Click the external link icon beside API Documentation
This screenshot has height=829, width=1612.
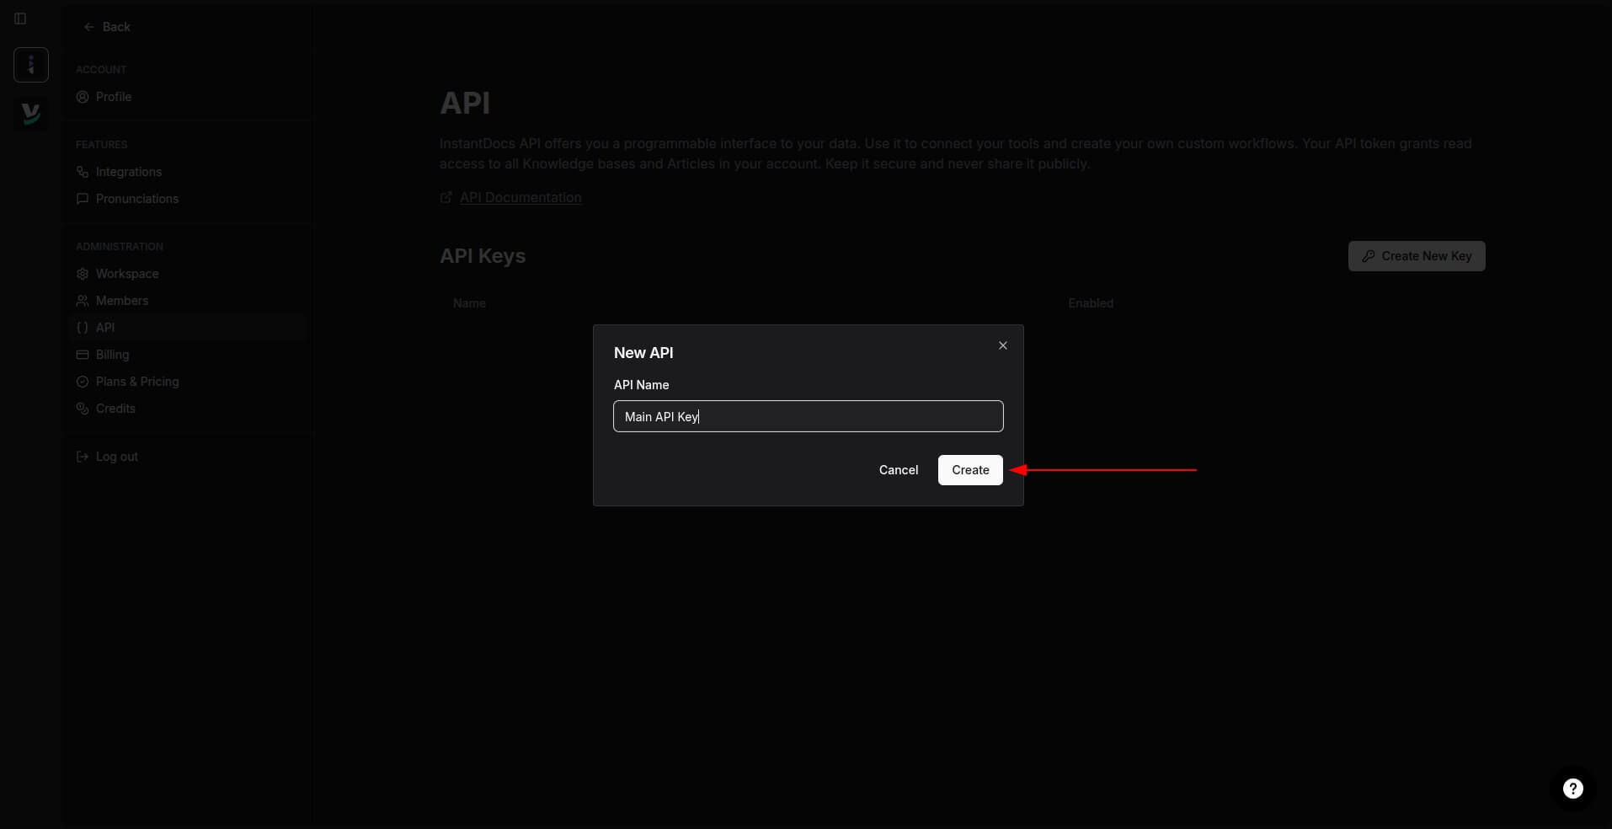click(x=446, y=197)
